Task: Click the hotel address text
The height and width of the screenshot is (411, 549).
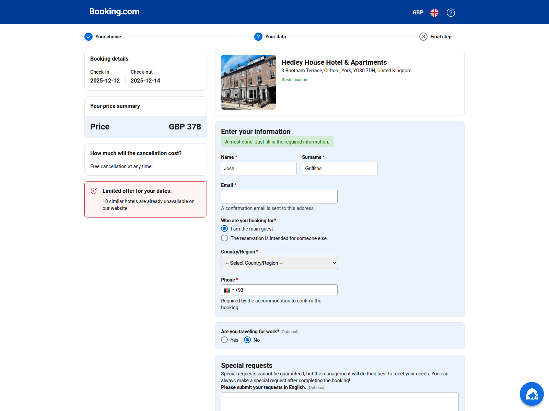Action: (x=346, y=71)
